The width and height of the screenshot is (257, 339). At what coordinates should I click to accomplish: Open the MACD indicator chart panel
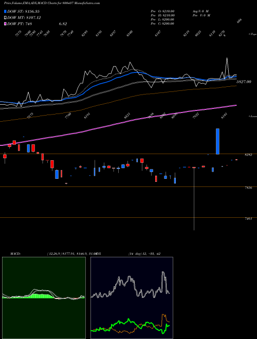44,298
